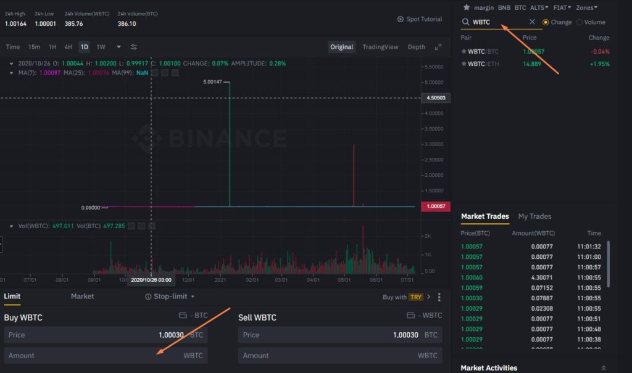
Task: Click the Sell WBTC Price field
Action: click(340, 335)
